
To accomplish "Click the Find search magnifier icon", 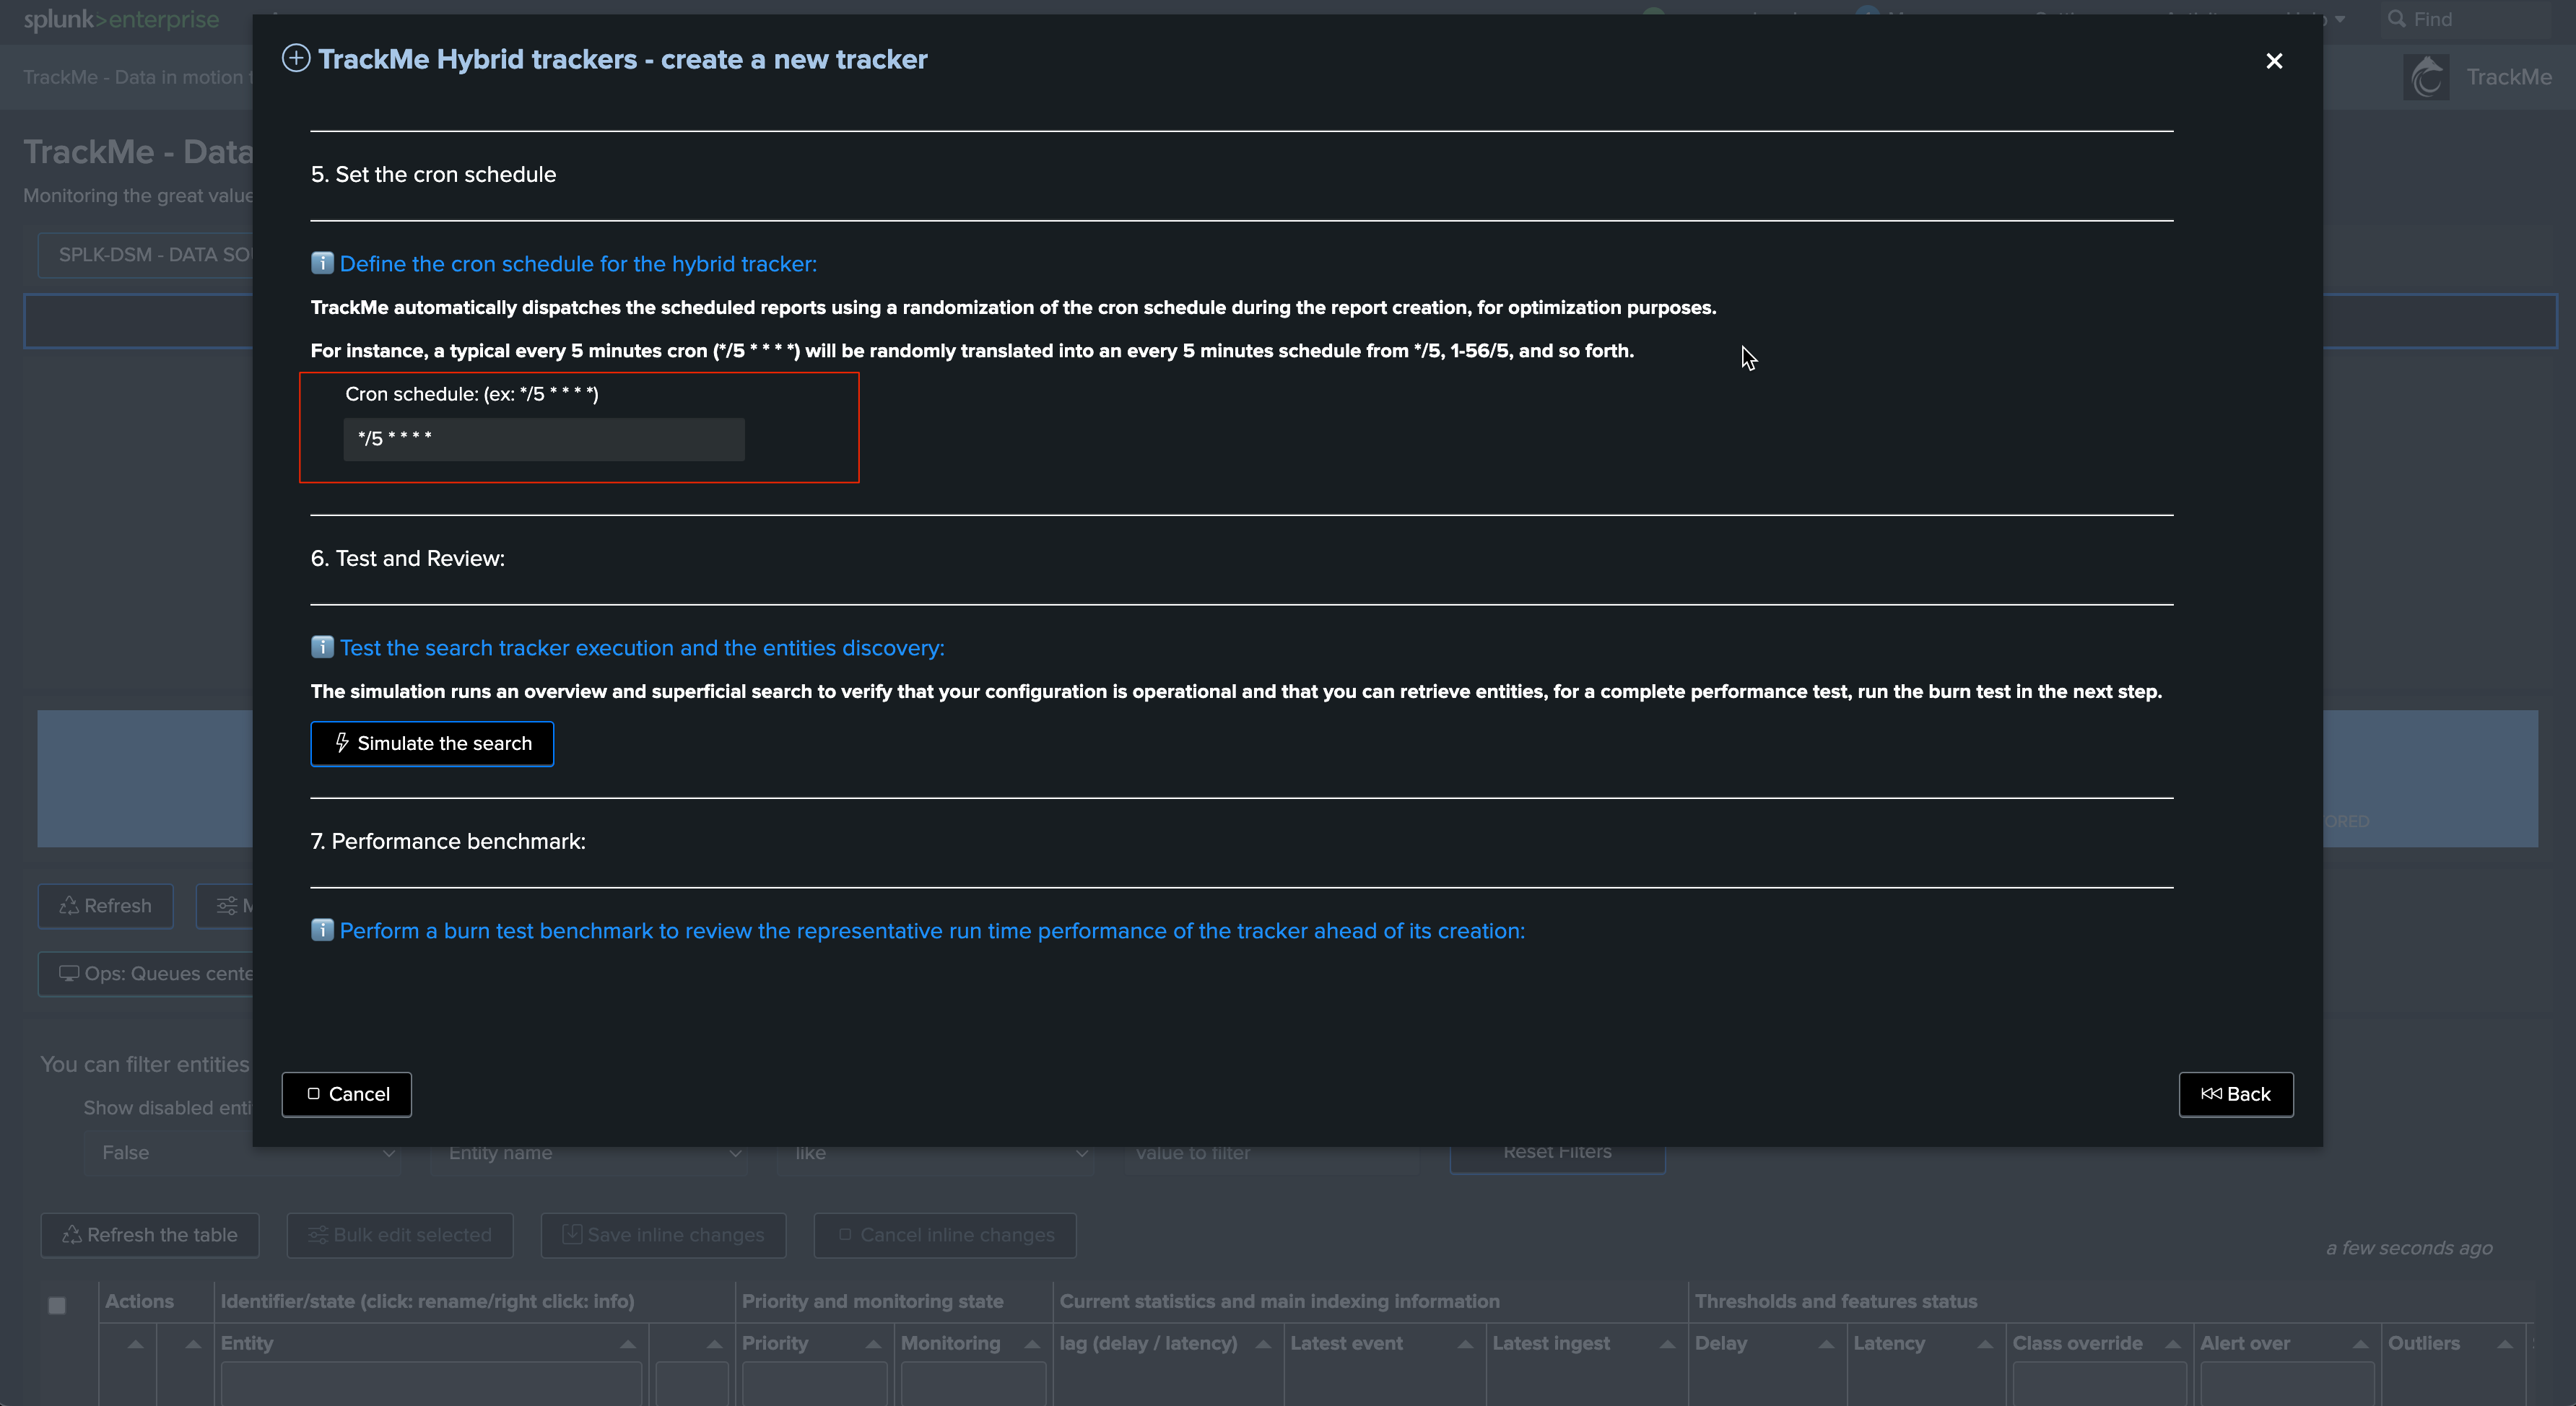I will click(2396, 19).
